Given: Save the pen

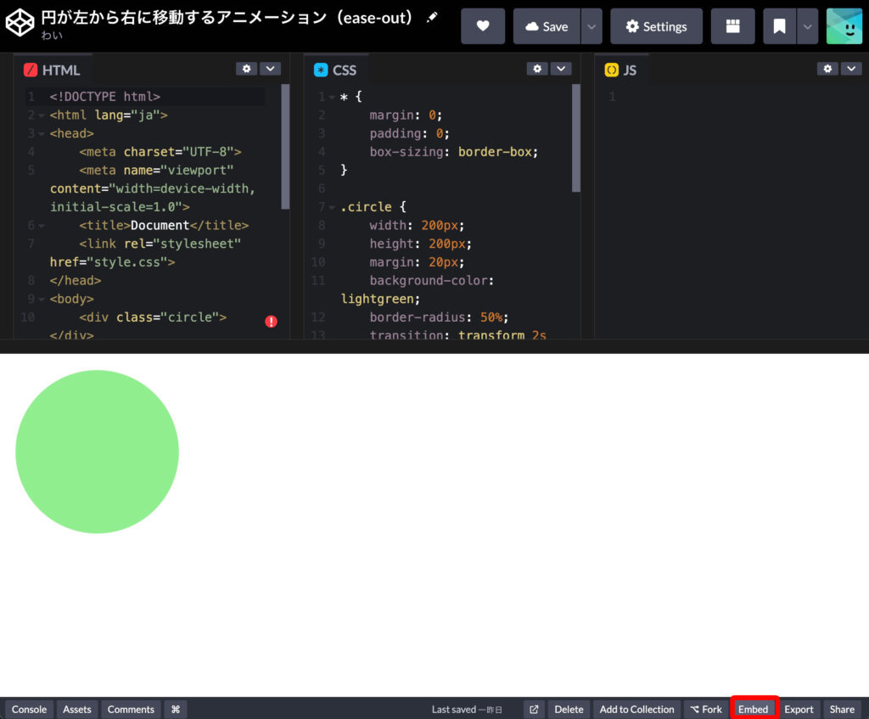Looking at the screenshot, I should (547, 26).
